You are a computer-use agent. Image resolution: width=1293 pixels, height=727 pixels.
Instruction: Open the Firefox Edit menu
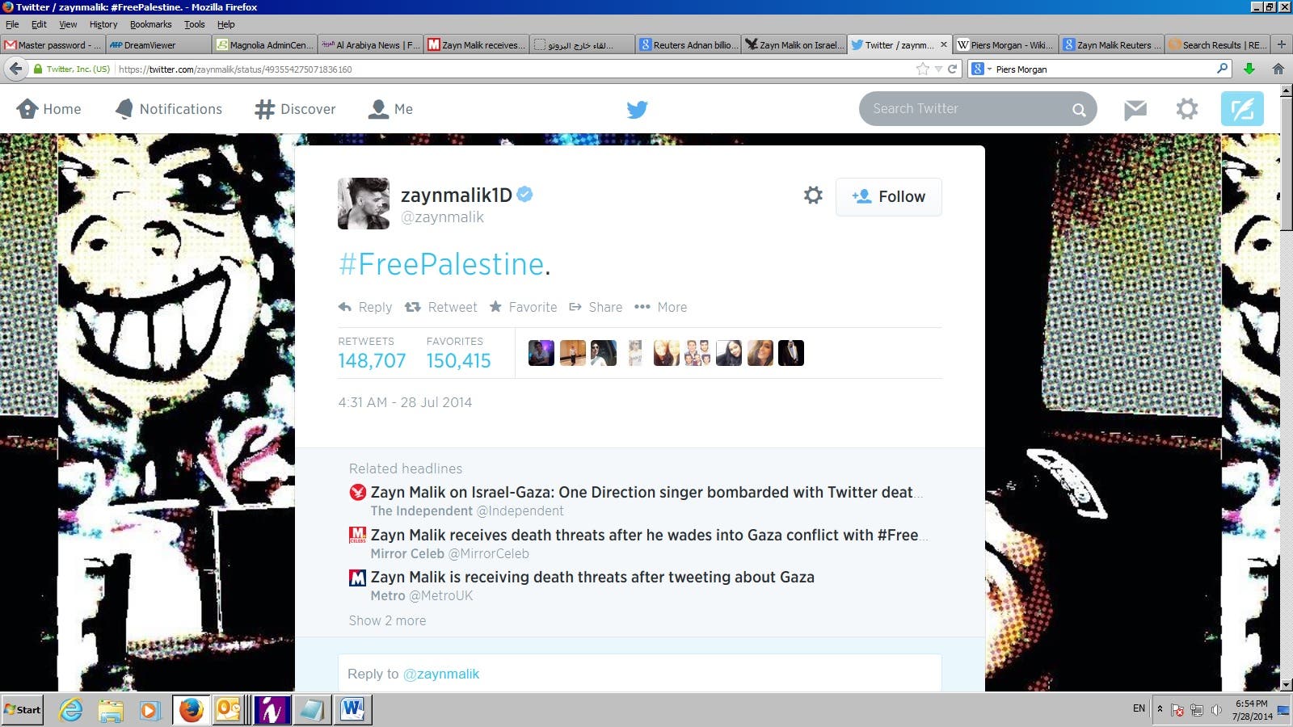pos(39,24)
